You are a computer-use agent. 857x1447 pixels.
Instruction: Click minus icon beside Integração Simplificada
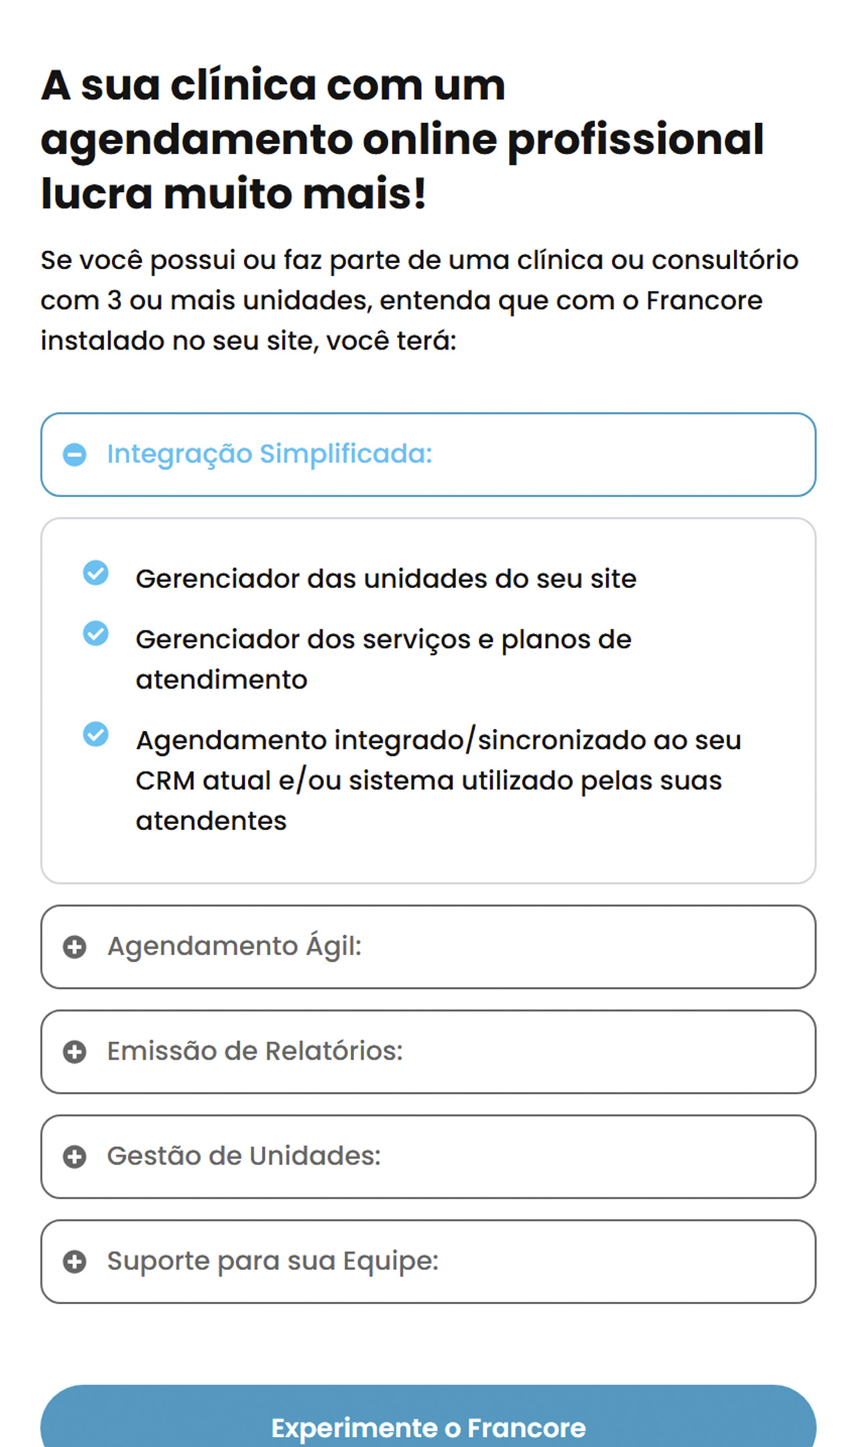[x=74, y=454]
